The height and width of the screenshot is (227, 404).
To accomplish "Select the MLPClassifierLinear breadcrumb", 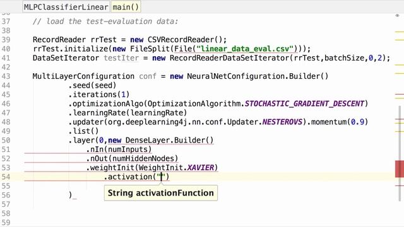I will [66, 7].
